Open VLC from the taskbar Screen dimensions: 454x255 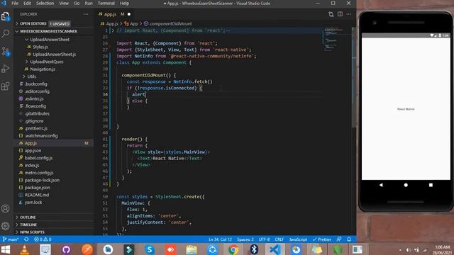click(25, 249)
